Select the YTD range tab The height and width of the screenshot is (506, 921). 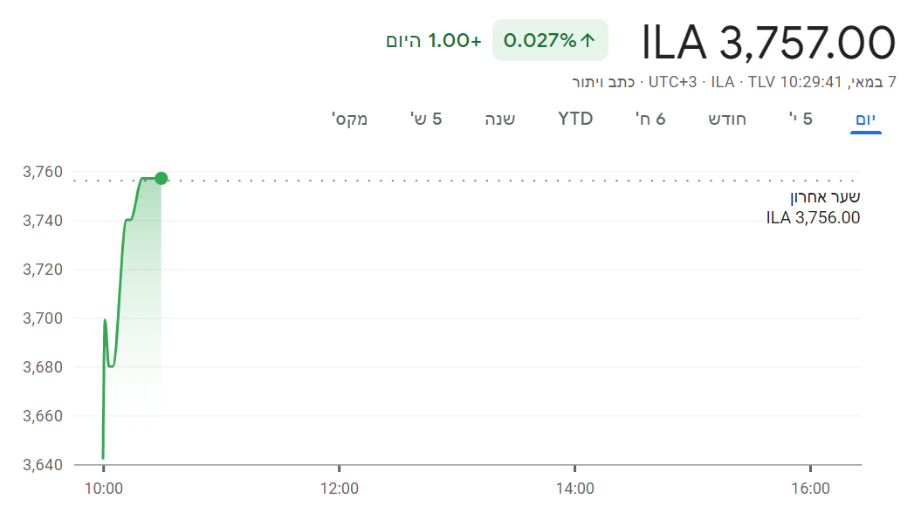pyautogui.click(x=575, y=119)
